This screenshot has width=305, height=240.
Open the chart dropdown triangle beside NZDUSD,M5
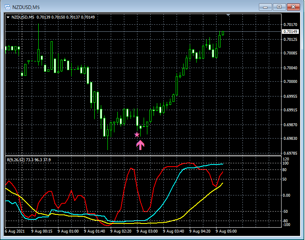8,17
